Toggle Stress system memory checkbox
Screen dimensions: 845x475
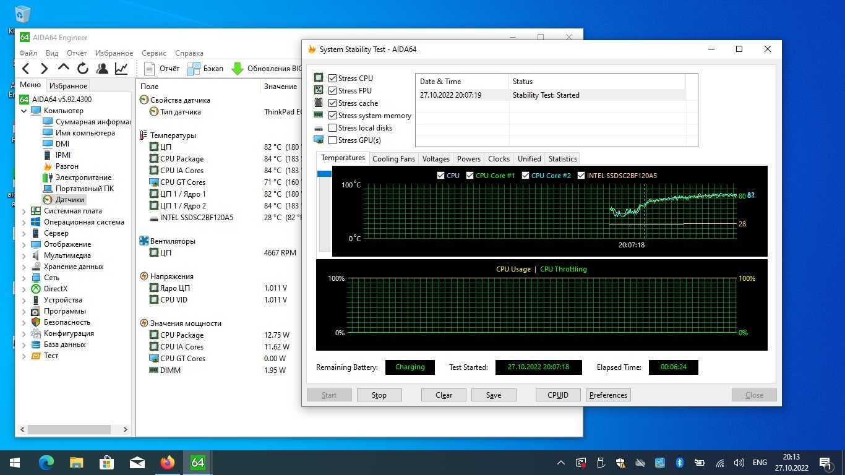click(x=333, y=115)
